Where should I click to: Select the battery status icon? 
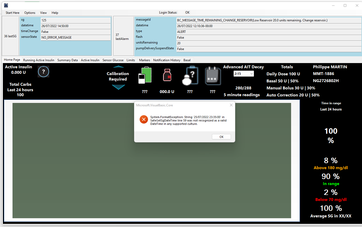coord(145,76)
